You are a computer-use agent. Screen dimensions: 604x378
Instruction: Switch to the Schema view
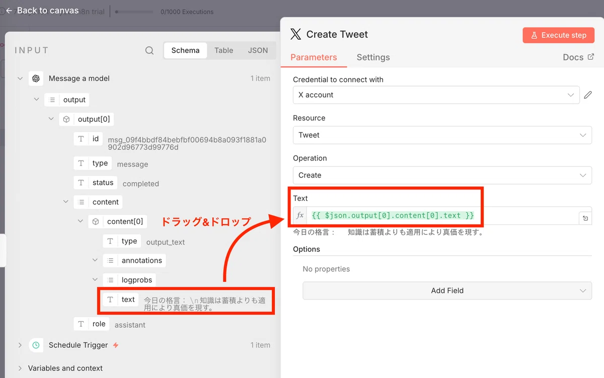tap(185, 50)
